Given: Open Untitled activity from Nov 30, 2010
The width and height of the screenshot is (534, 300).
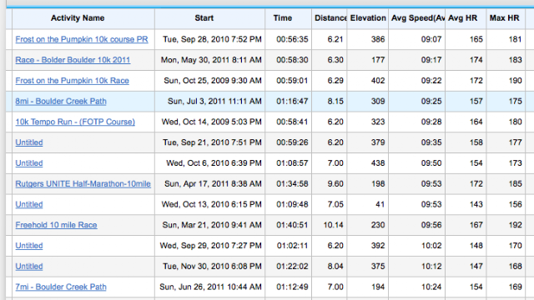Looking at the screenshot, I should (29, 267).
